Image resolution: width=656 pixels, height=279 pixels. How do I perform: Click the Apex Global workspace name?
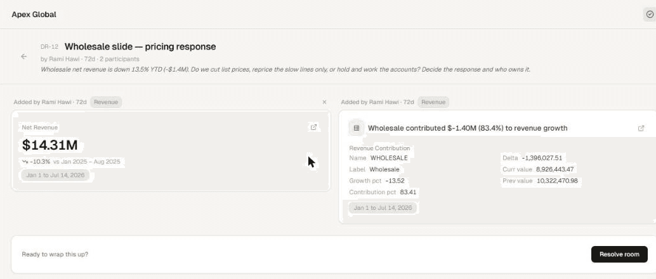coord(34,15)
